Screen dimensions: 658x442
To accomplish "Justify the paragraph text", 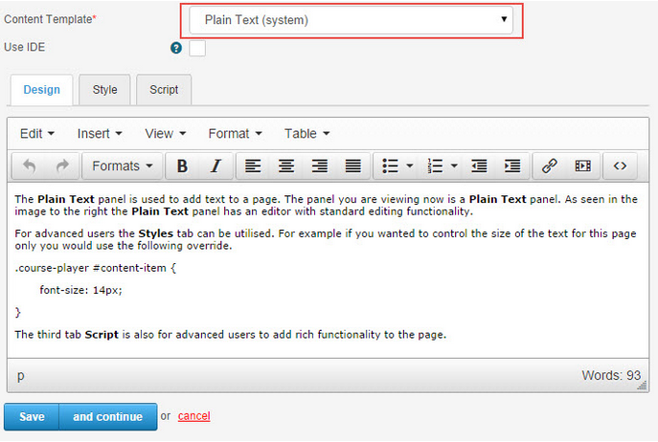I will point(353,166).
